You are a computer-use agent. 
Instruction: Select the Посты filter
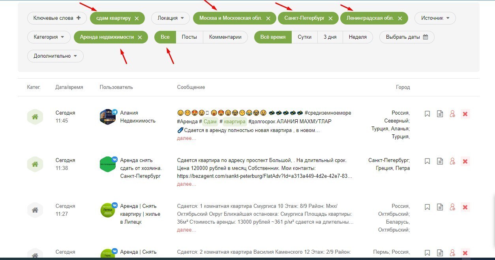[189, 37]
